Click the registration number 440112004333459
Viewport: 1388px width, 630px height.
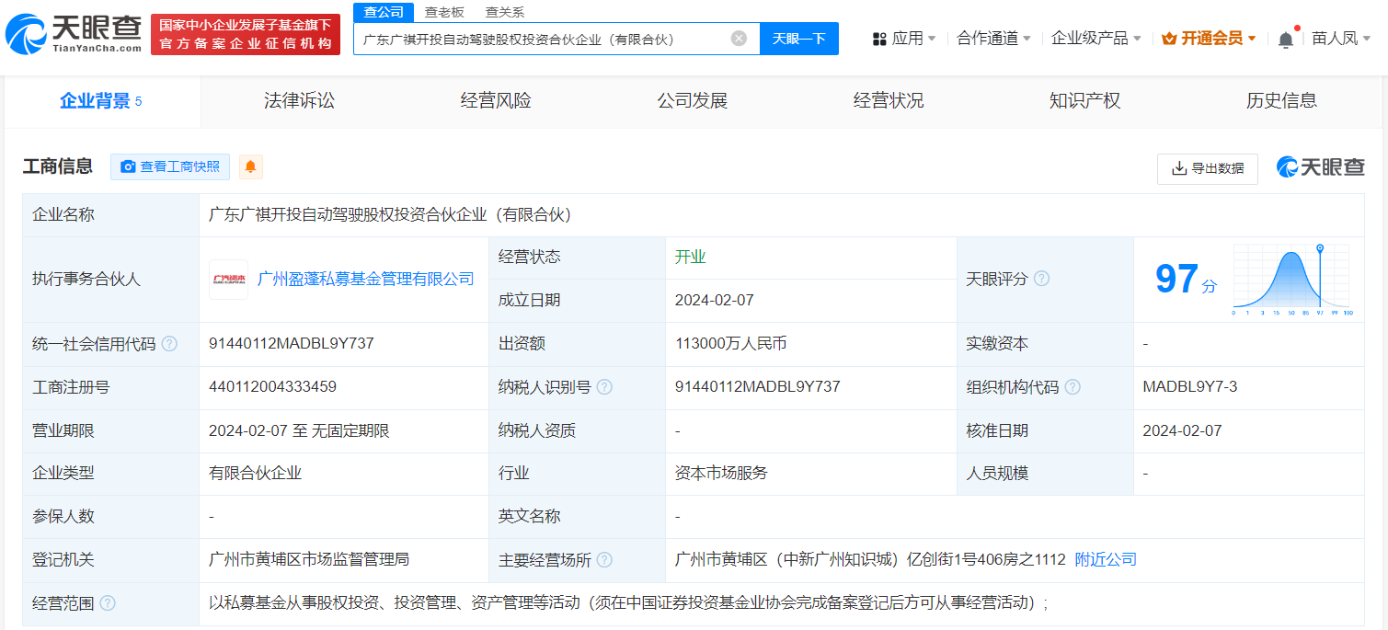[x=272, y=386]
